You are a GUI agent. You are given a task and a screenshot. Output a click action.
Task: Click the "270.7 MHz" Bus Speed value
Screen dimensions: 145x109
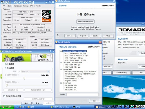coord(19,45)
